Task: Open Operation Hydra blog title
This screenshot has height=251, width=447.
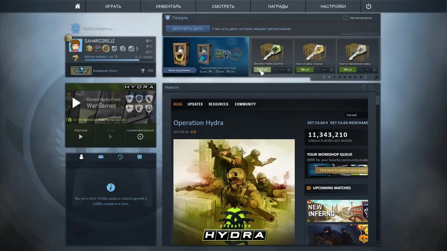Action: pyautogui.click(x=198, y=123)
